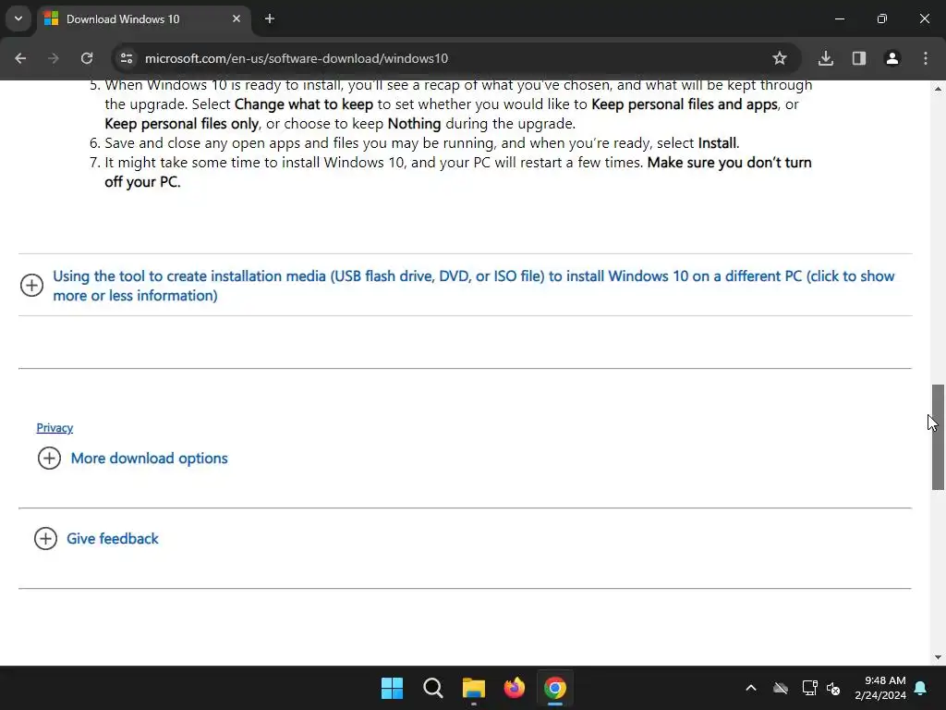Open a new tab with plus button

click(x=270, y=18)
